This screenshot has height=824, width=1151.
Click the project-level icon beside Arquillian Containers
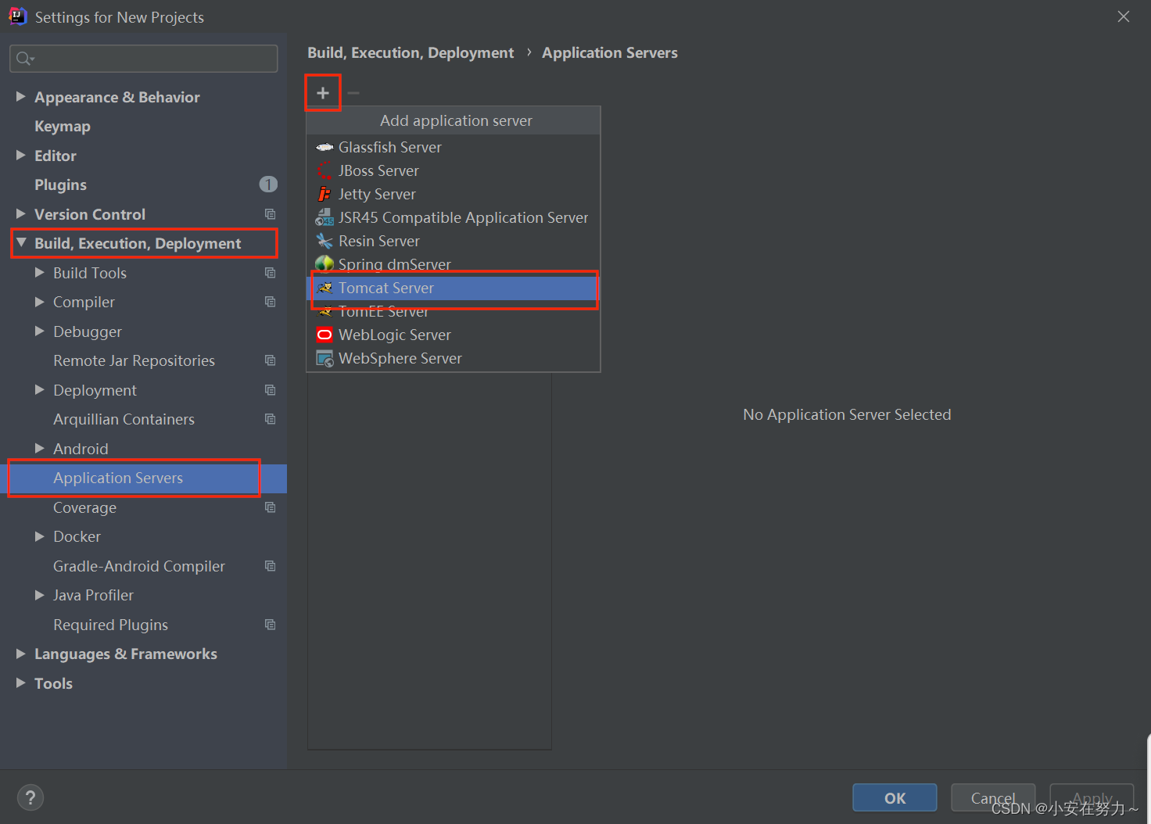270,419
